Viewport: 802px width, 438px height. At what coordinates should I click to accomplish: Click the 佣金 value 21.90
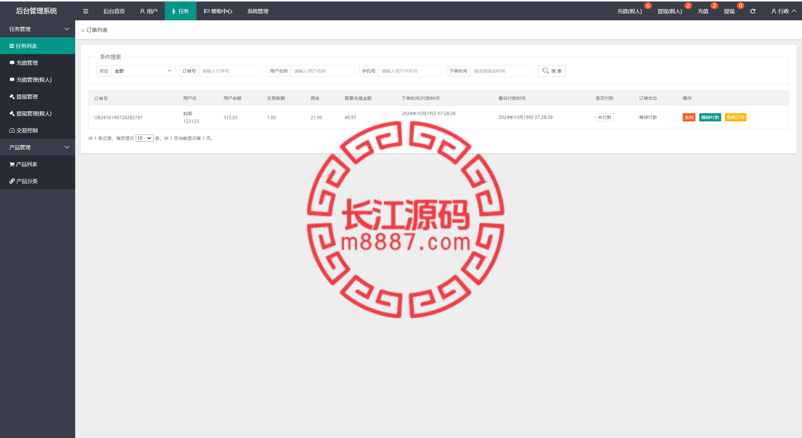click(x=316, y=118)
